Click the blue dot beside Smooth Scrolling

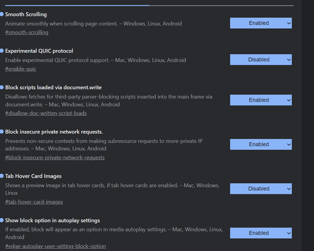[x=2, y=14]
